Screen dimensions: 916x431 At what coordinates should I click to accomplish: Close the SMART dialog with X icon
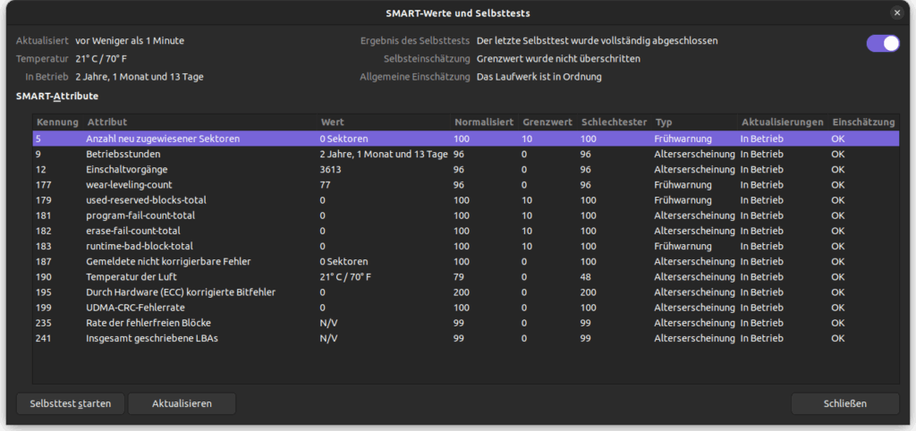click(x=896, y=13)
